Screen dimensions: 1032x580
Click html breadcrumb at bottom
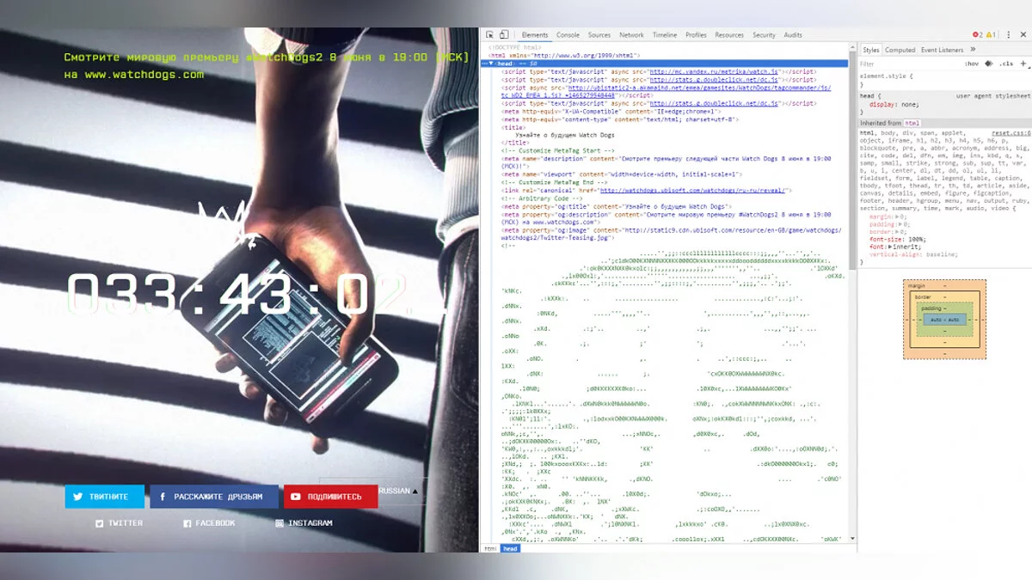click(x=489, y=548)
